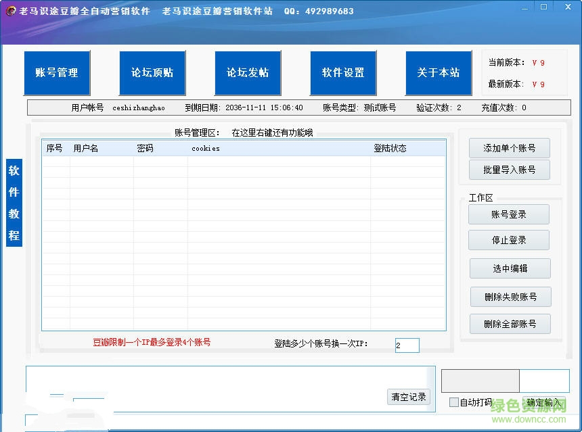Switch to 论坛顶贴 function
The height and width of the screenshot is (432, 582).
[x=152, y=73]
